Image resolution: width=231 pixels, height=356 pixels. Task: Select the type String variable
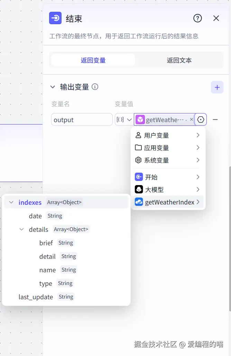[x=66, y=283]
